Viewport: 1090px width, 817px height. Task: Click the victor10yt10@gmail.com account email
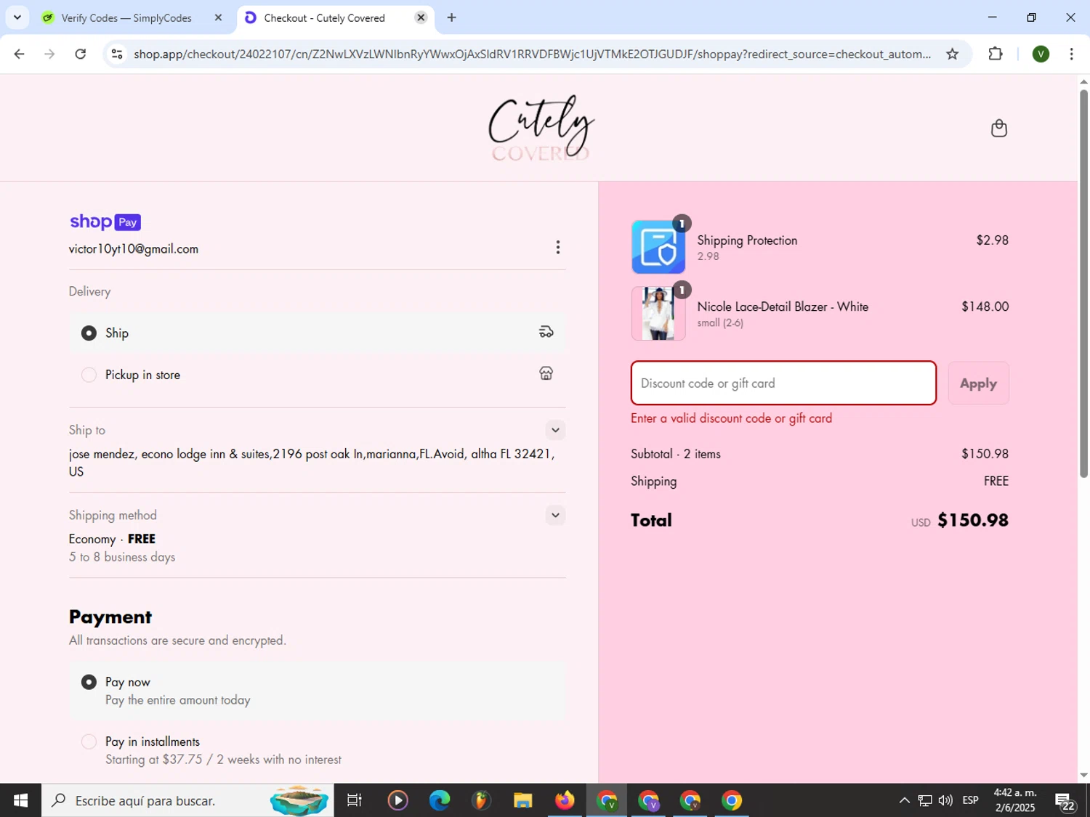pyautogui.click(x=134, y=248)
